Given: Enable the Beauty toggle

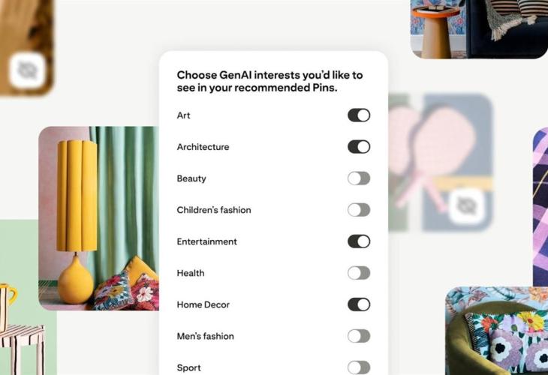Looking at the screenshot, I should click(x=359, y=178).
